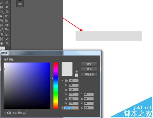The height and width of the screenshot is (118, 153).
Task: Click the hex color code field
Action: coord(71,108)
